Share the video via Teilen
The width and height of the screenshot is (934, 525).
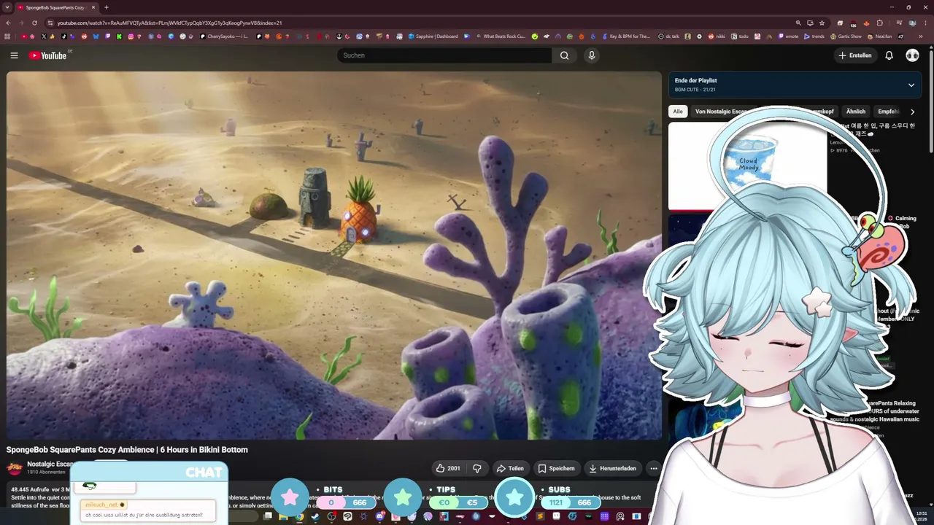click(x=510, y=468)
